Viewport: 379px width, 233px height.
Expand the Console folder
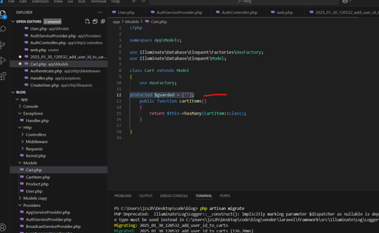tap(31, 106)
